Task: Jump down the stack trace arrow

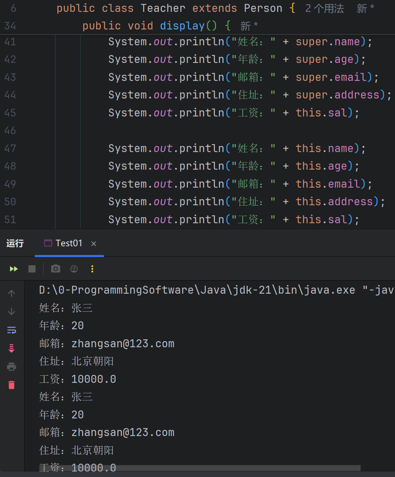Action: coord(11,311)
